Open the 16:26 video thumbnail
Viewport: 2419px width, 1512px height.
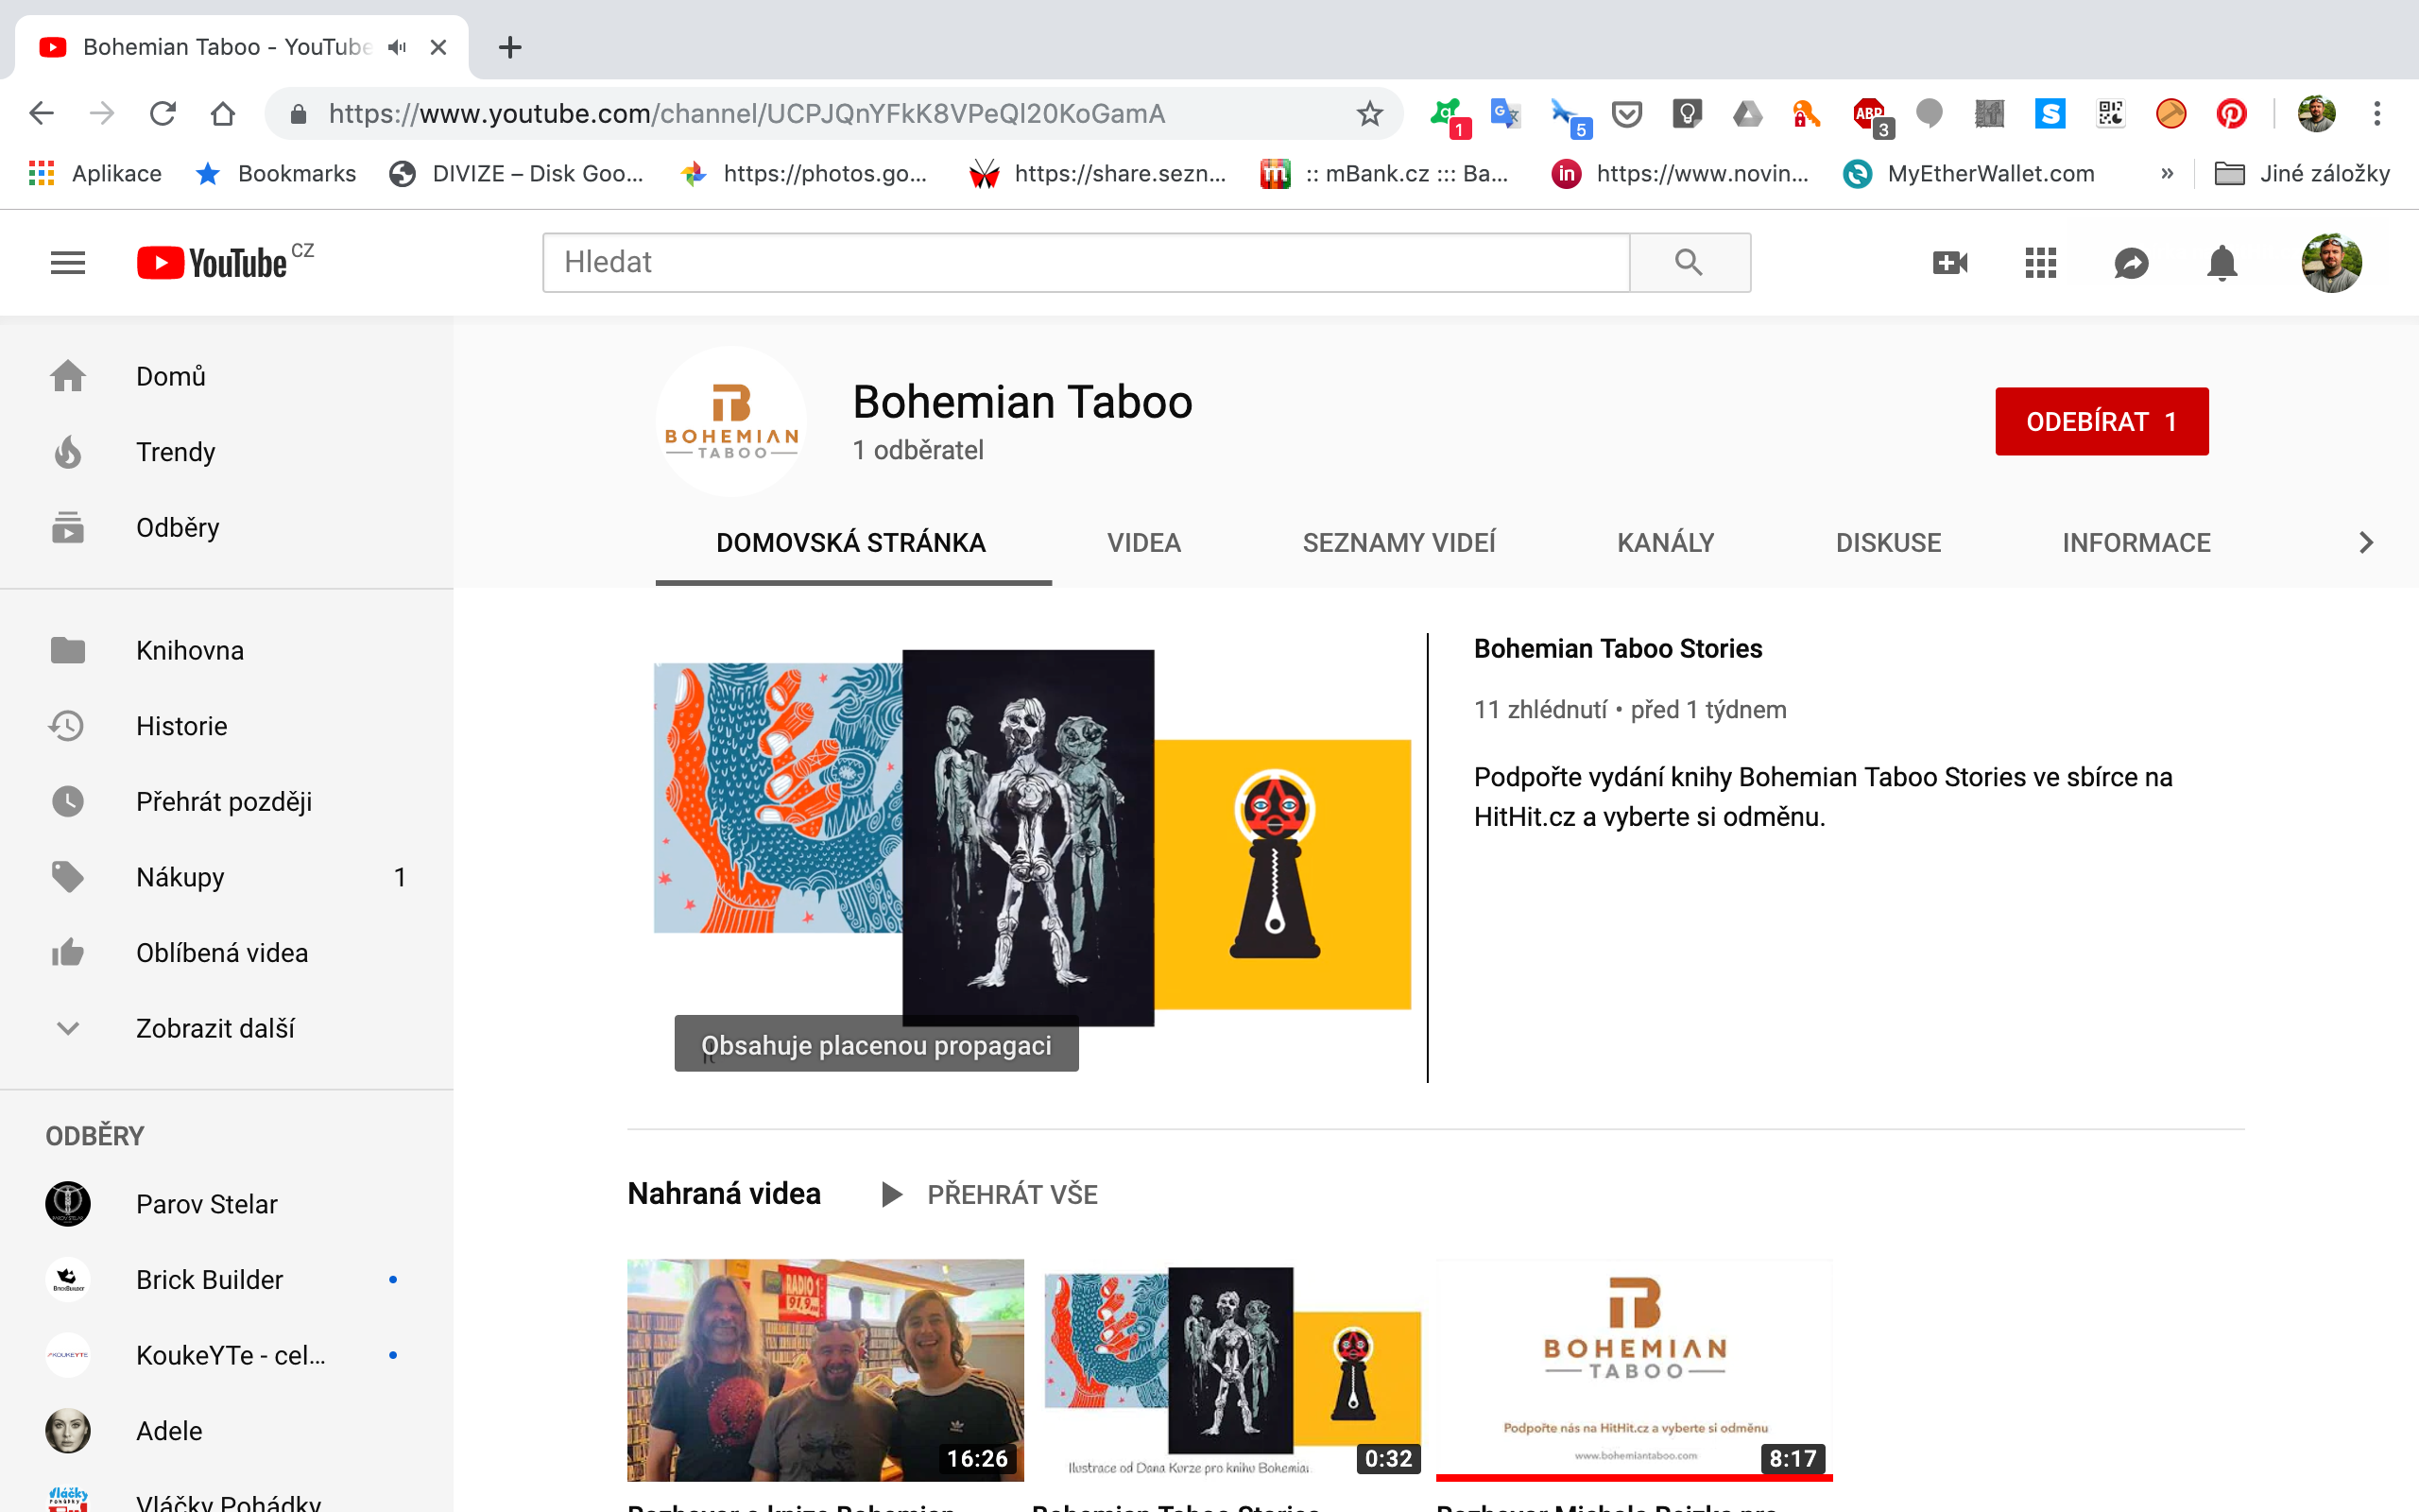tap(825, 1369)
